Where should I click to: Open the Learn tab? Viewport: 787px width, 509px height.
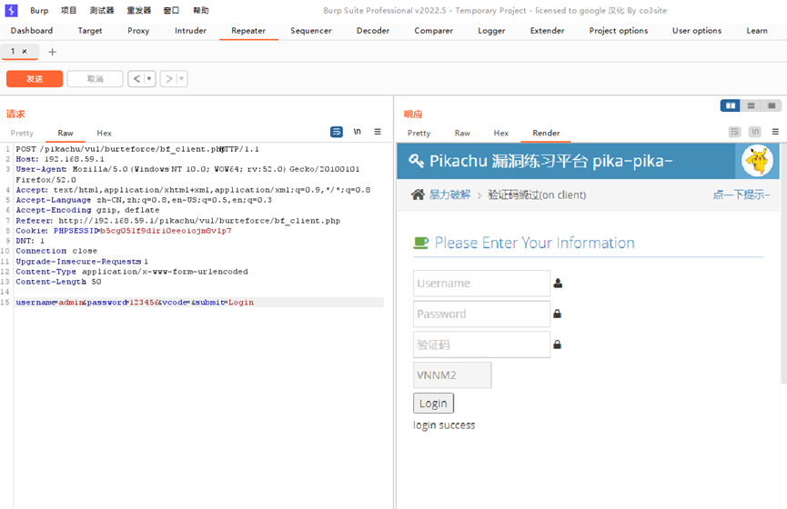point(757,31)
